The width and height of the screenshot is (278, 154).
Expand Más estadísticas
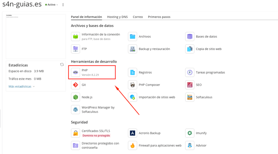22,86
